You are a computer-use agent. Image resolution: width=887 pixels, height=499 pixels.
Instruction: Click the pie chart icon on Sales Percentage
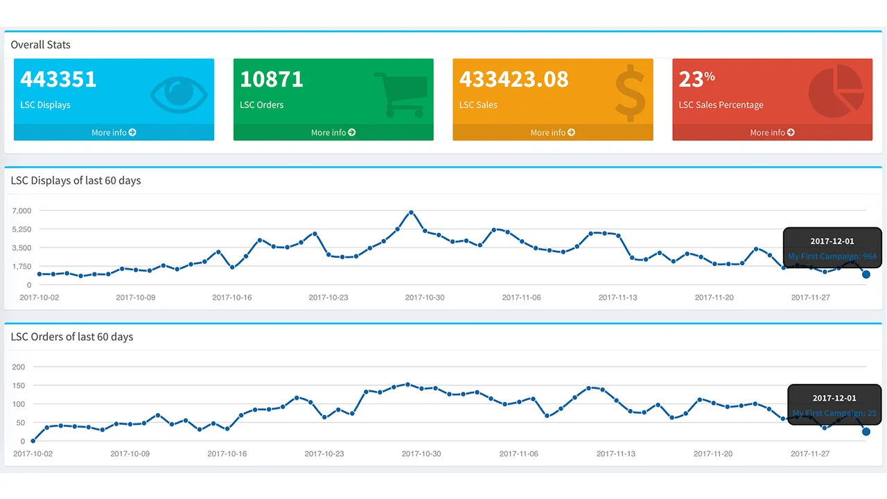836,94
